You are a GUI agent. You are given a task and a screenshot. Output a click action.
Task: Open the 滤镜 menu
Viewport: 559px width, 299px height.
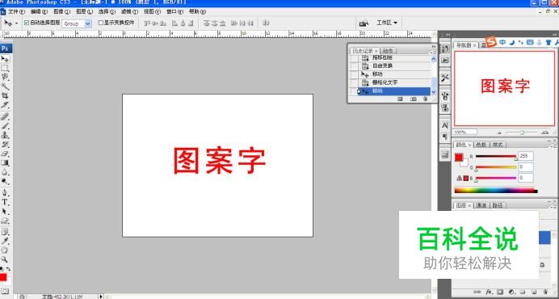pyautogui.click(x=130, y=11)
